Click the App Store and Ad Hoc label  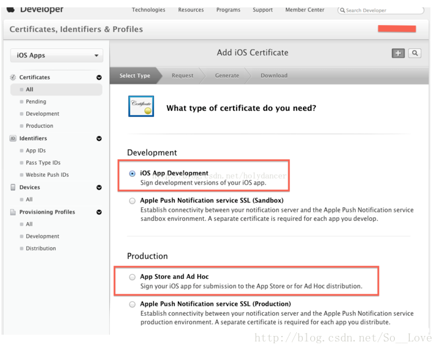tap(174, 277)
